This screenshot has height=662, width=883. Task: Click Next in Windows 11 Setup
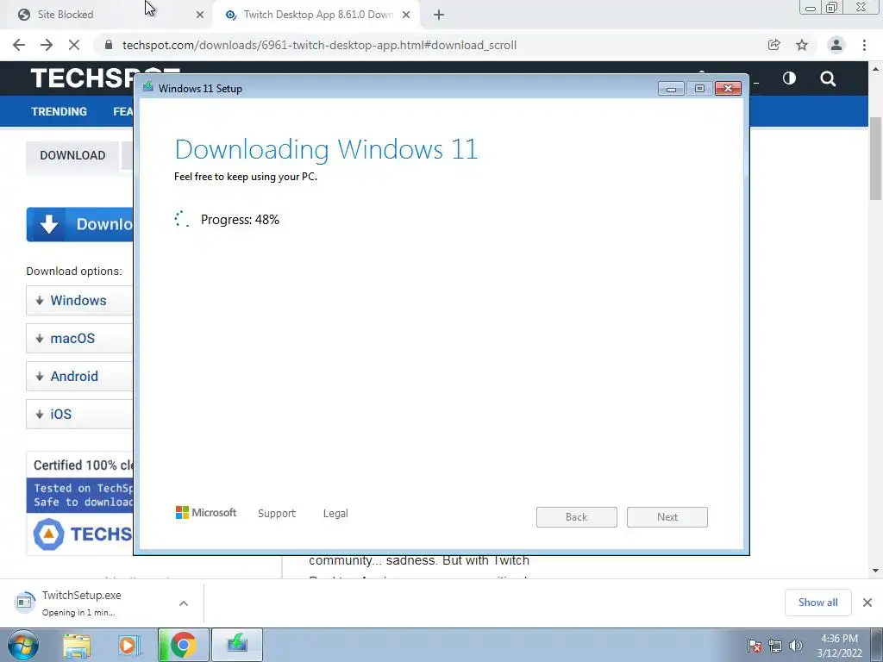pyautogui.click(x=667, y=517)
